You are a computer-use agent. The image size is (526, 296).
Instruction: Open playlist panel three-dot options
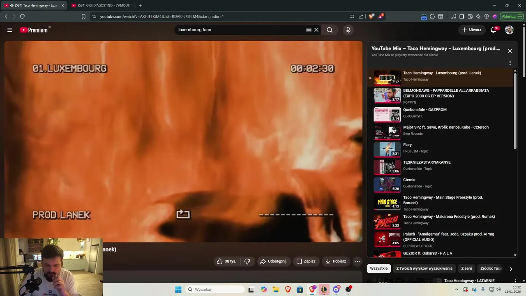pos(510,63)
